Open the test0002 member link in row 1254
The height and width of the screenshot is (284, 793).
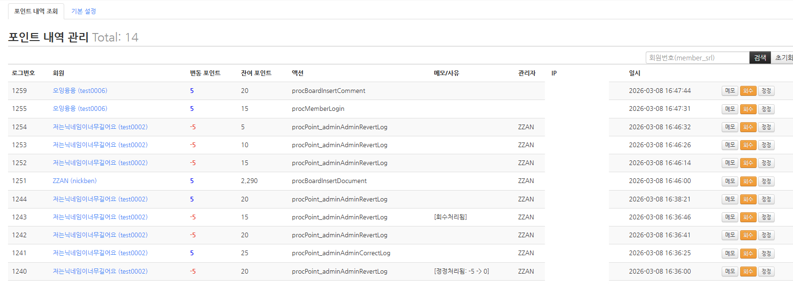tap(100, 127)
